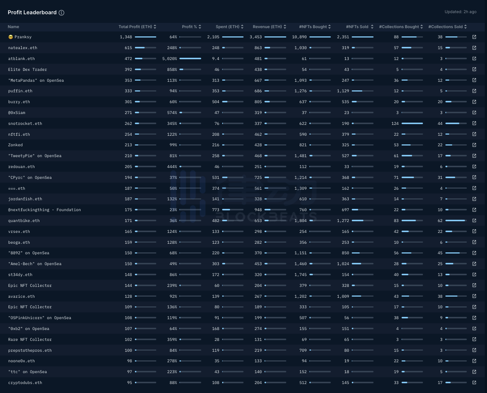The image size is (487, 393).
Task: Sort by #NFTs Bought column header
Action: [x=315, y=27]
